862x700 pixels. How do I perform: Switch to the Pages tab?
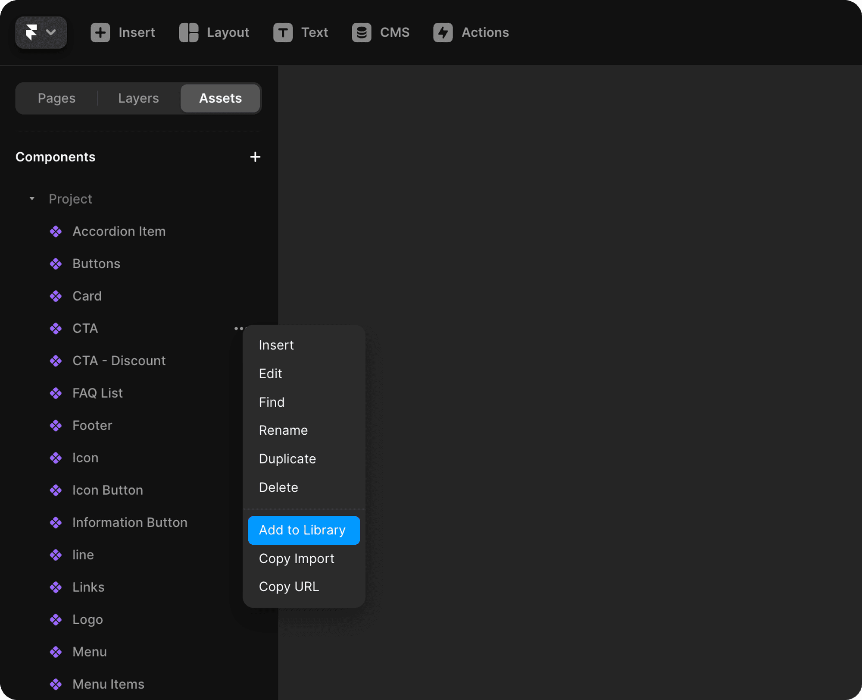tap(56, 98)
